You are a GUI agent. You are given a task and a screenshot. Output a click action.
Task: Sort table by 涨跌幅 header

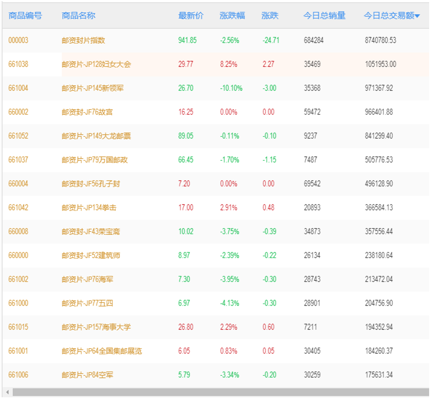[x=232, y=16]
